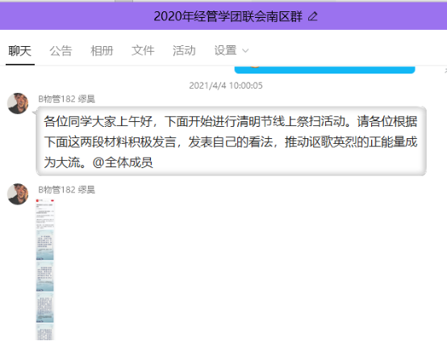Click the chevron arrow next to 设置
This screenshot has width=447, height=341.
tap(245, 51)
